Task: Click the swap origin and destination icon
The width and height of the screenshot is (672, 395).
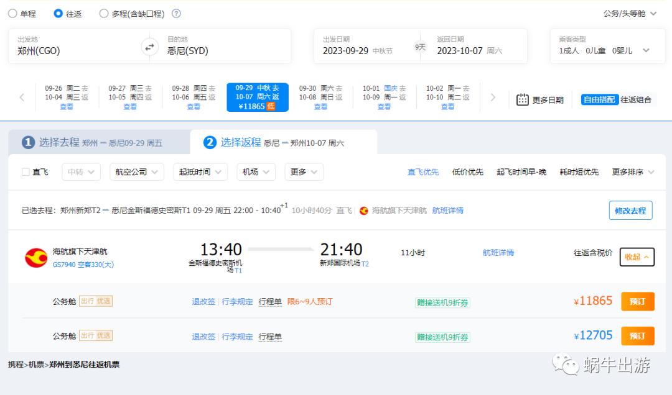Action: pos(149,46)
